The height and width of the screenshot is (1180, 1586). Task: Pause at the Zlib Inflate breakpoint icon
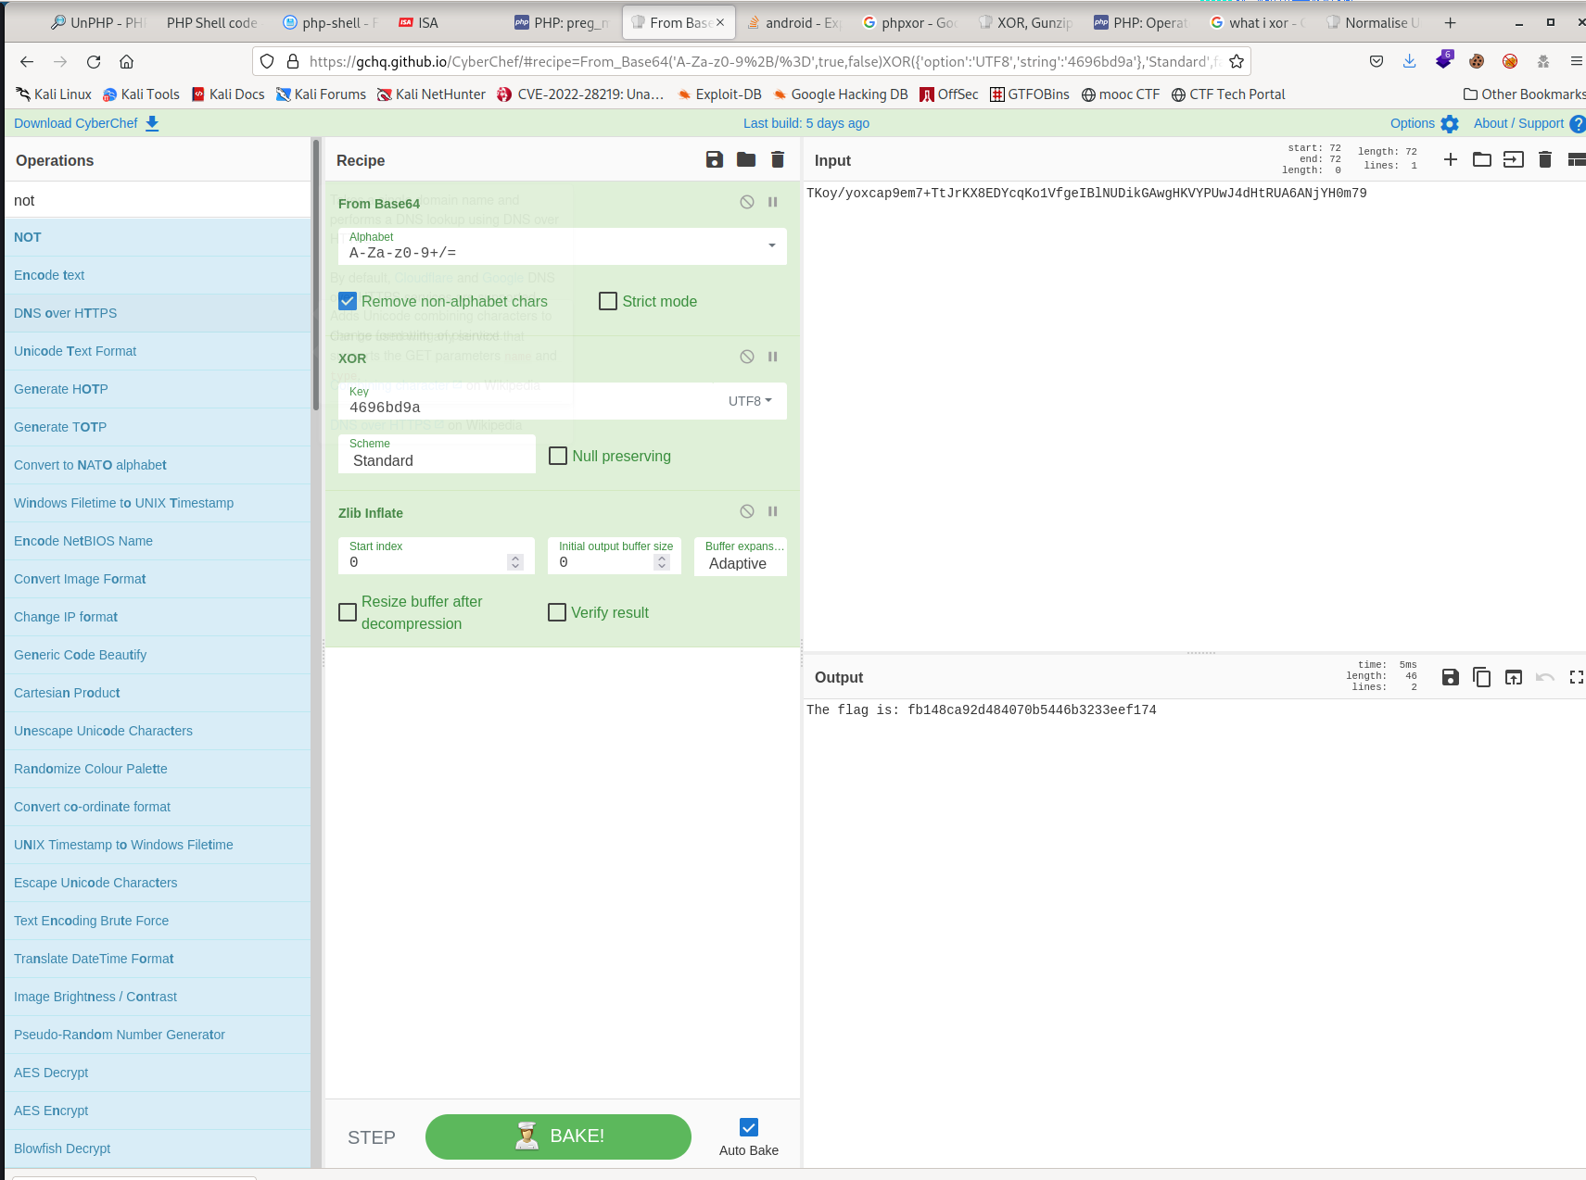point(772,512)
